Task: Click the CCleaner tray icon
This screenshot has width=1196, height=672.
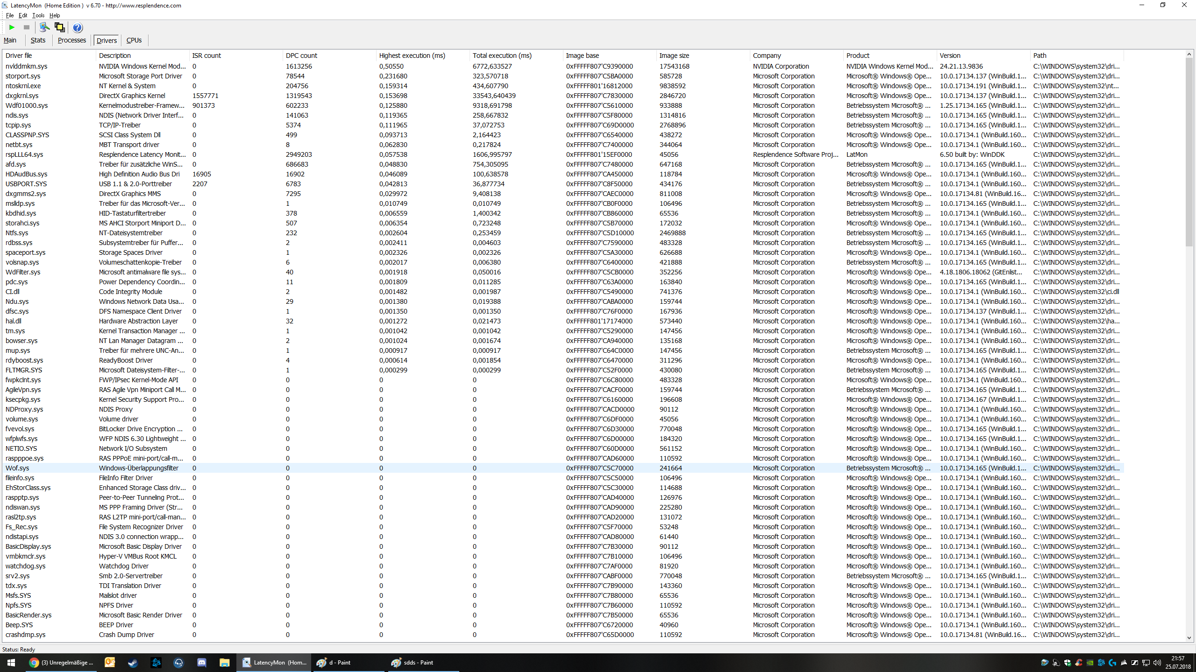Action: click(1079, 663)
